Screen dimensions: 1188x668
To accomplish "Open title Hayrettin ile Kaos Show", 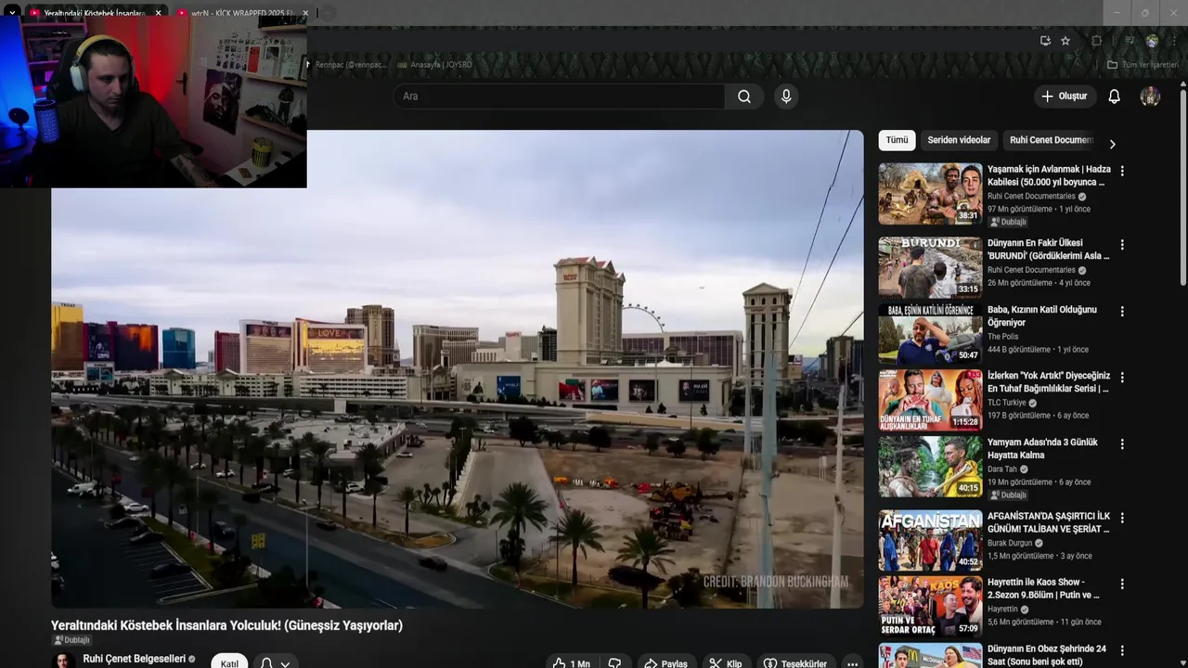I will [1043, 588].
